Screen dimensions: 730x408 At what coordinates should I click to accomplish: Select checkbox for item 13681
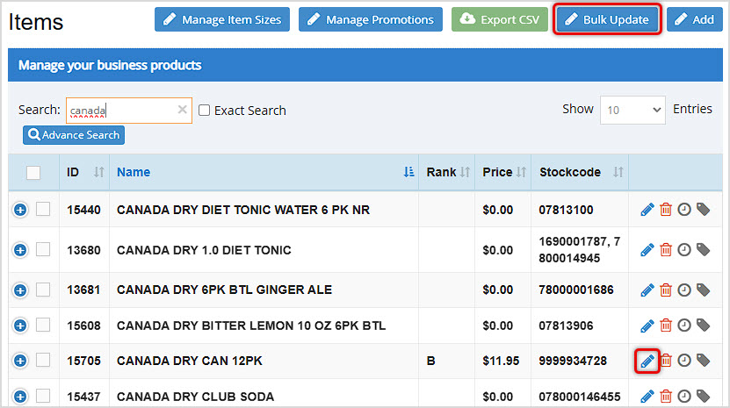pyautogui.click(x=43, y=290)
